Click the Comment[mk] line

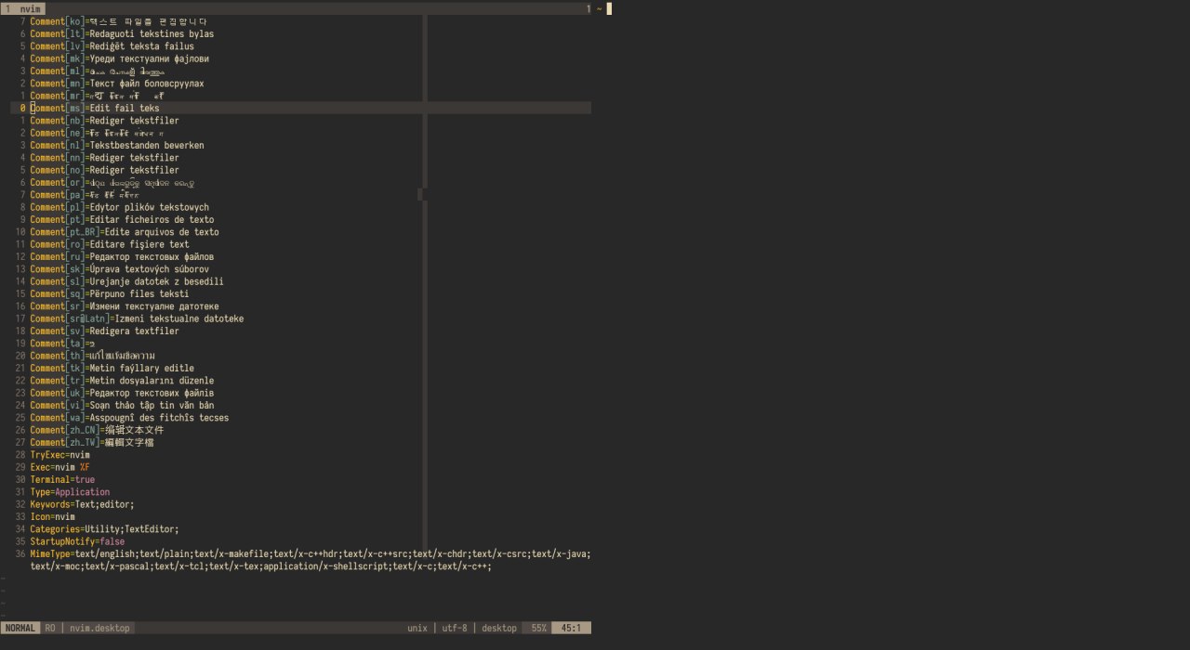(x=119, y=58)
